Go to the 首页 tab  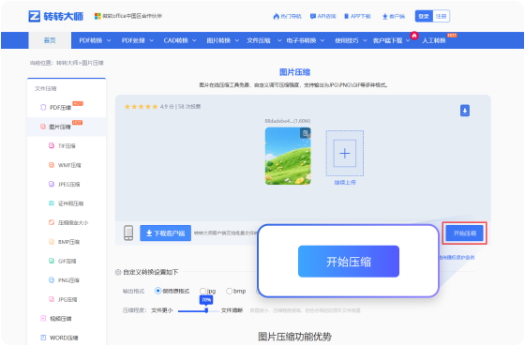(x=50, y=40)
